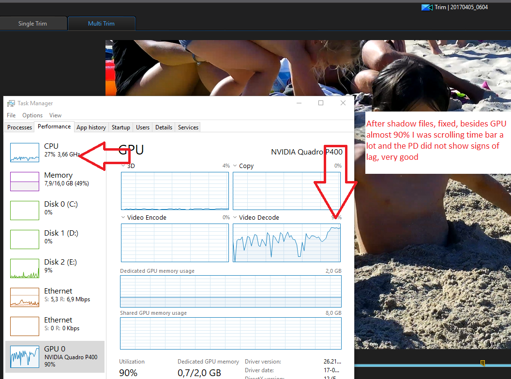Open the File menu in Task Manager
511x379 pixels.
pos(11,115)
